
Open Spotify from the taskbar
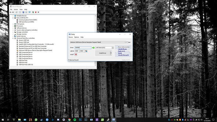[x=75, y=120]
